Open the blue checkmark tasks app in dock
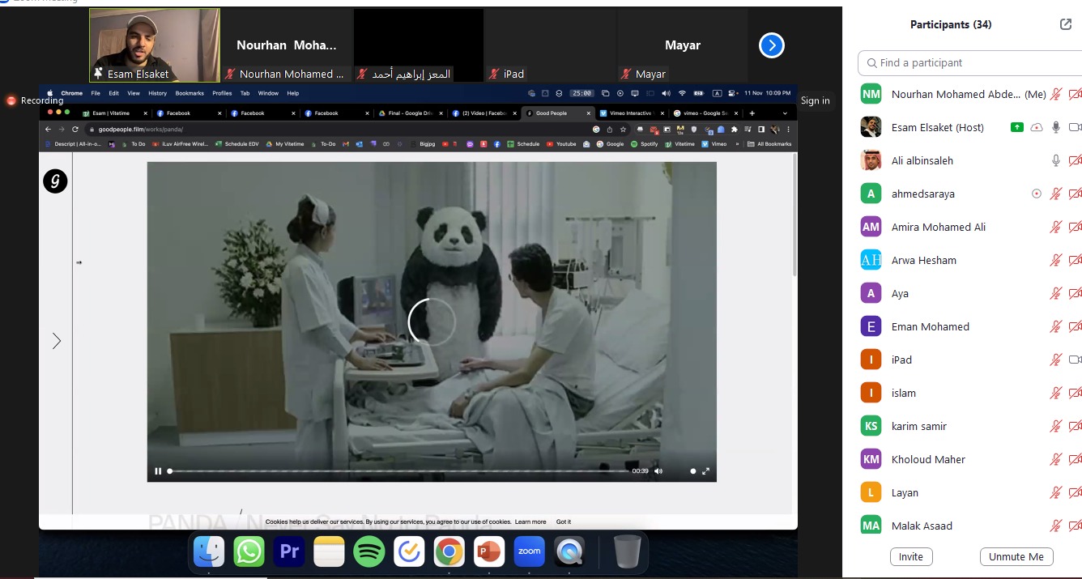 [x=409, y=551]
